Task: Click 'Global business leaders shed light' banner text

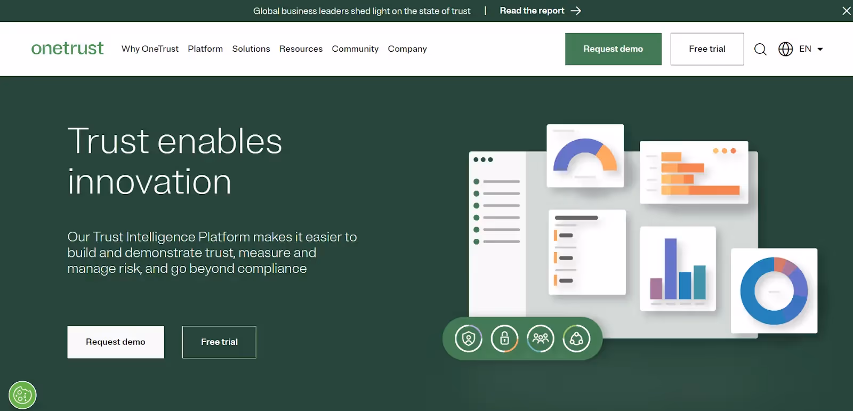Action: pos(362,11)
